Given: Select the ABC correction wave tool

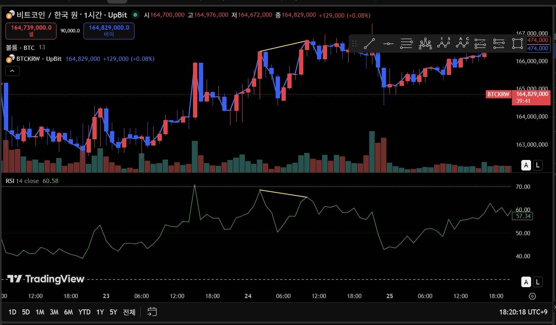Looking at the screenshot, I should pyautogui.click(x=462, y=44).
